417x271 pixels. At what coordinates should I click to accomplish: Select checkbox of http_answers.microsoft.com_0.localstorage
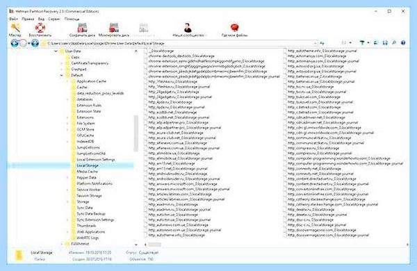pos(146,184)
